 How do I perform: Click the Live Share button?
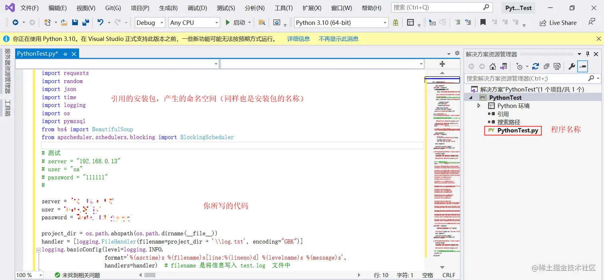pyautogui.click(x=558, y=23)
